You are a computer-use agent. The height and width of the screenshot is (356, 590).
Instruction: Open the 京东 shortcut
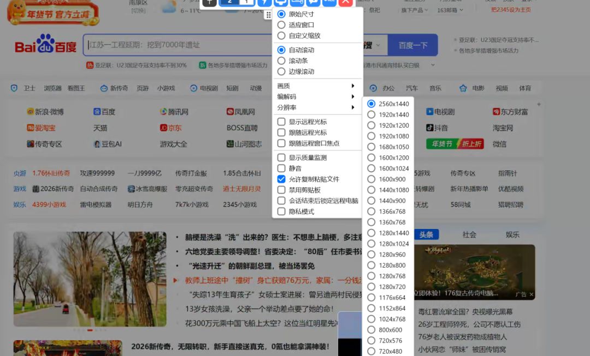[x=171, y=128]
